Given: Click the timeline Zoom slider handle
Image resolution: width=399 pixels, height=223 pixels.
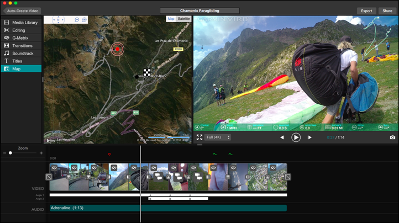Looking at the screenshot, I should coord(10,153).
